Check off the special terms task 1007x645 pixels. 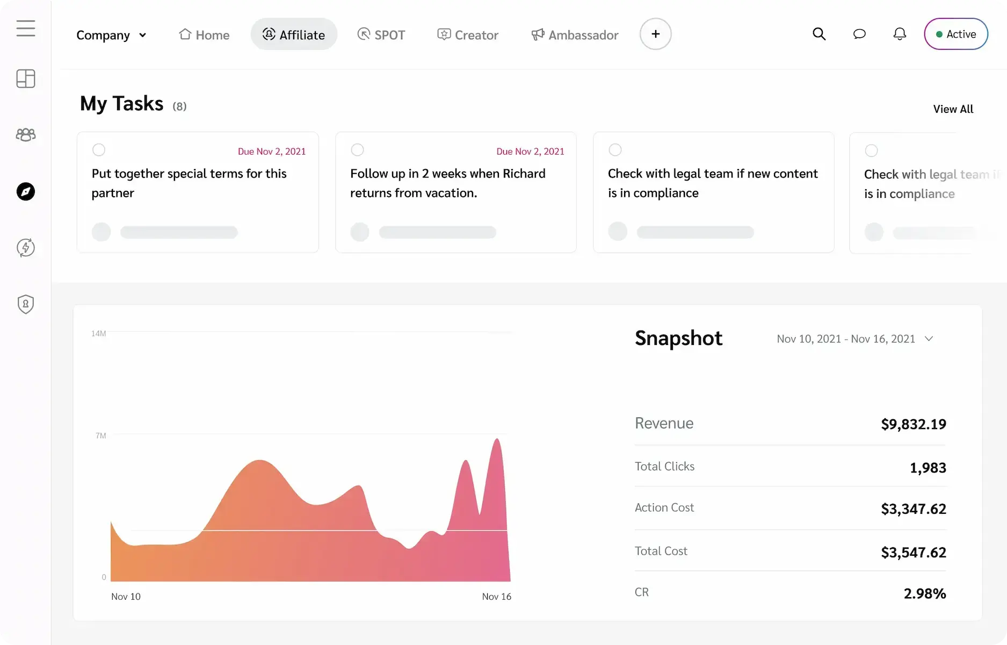click(x=99, y=150)
